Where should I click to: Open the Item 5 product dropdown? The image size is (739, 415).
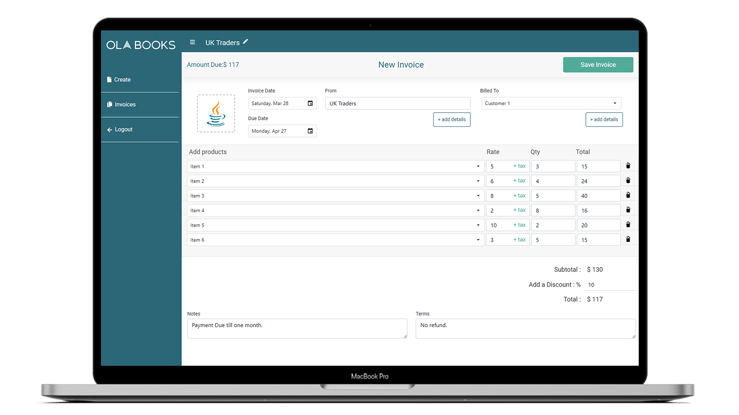tap(478, 225)
